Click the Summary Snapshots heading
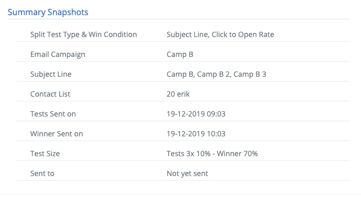This screenshot has height=198, width=361. [48, 12]
